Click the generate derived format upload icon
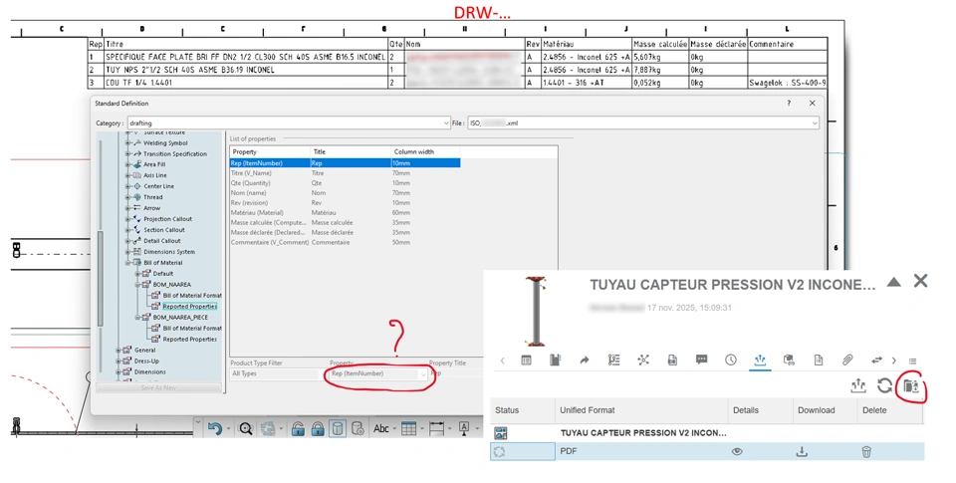 [x=858, y=385]
